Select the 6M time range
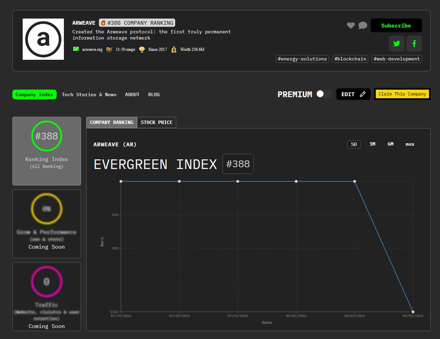The width and height of the screenshot is (440, 339). click(x=391, y=144)
